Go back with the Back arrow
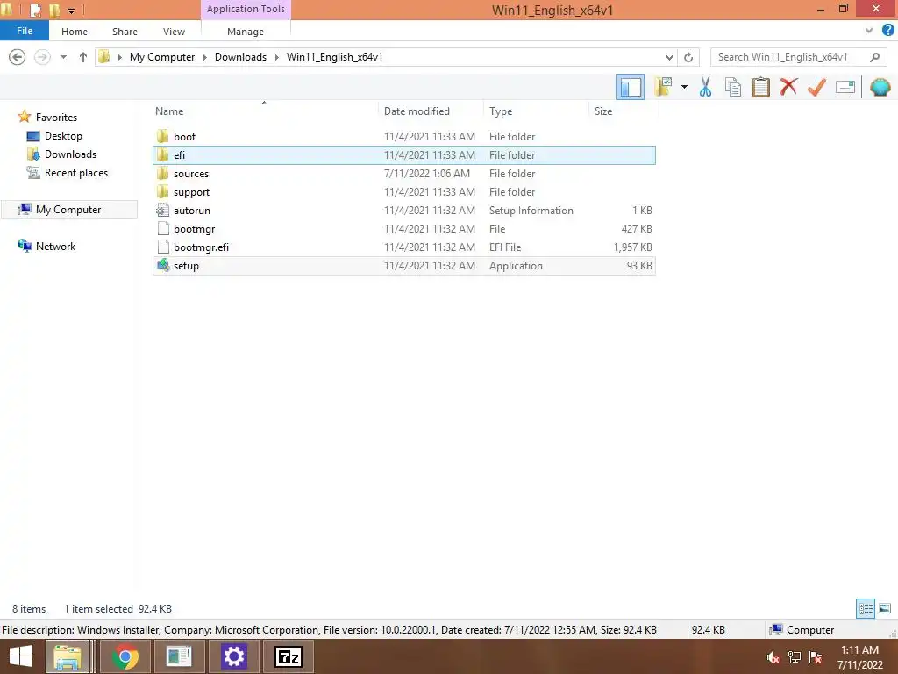Screen dimensions: 898x674 (18, 57)
